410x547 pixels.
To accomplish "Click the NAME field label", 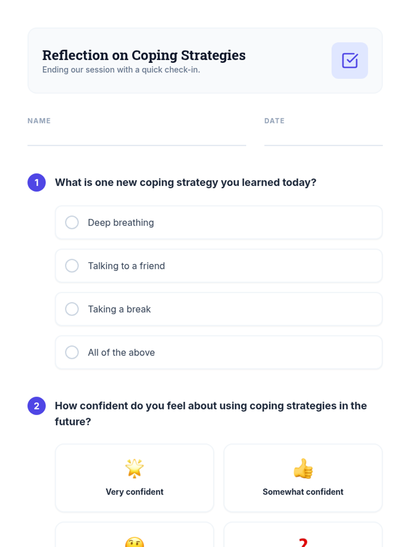I will tap(39, 121).
